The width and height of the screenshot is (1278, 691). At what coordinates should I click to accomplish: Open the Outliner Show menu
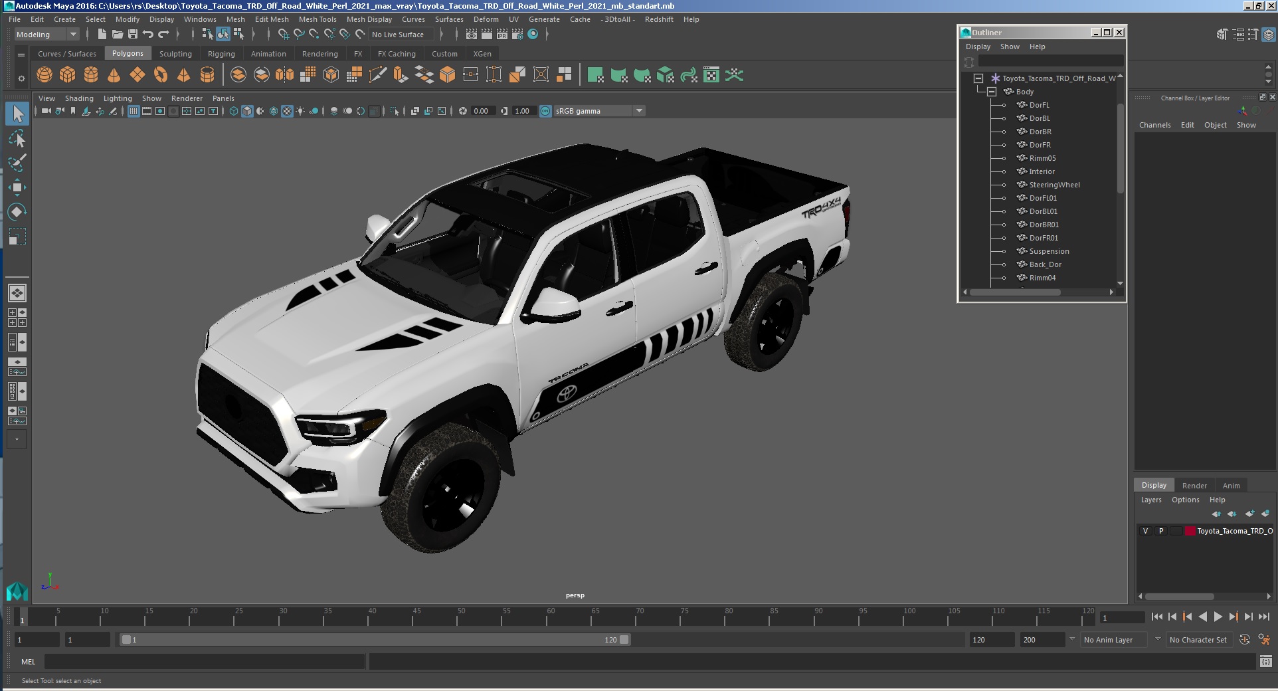1010,47
